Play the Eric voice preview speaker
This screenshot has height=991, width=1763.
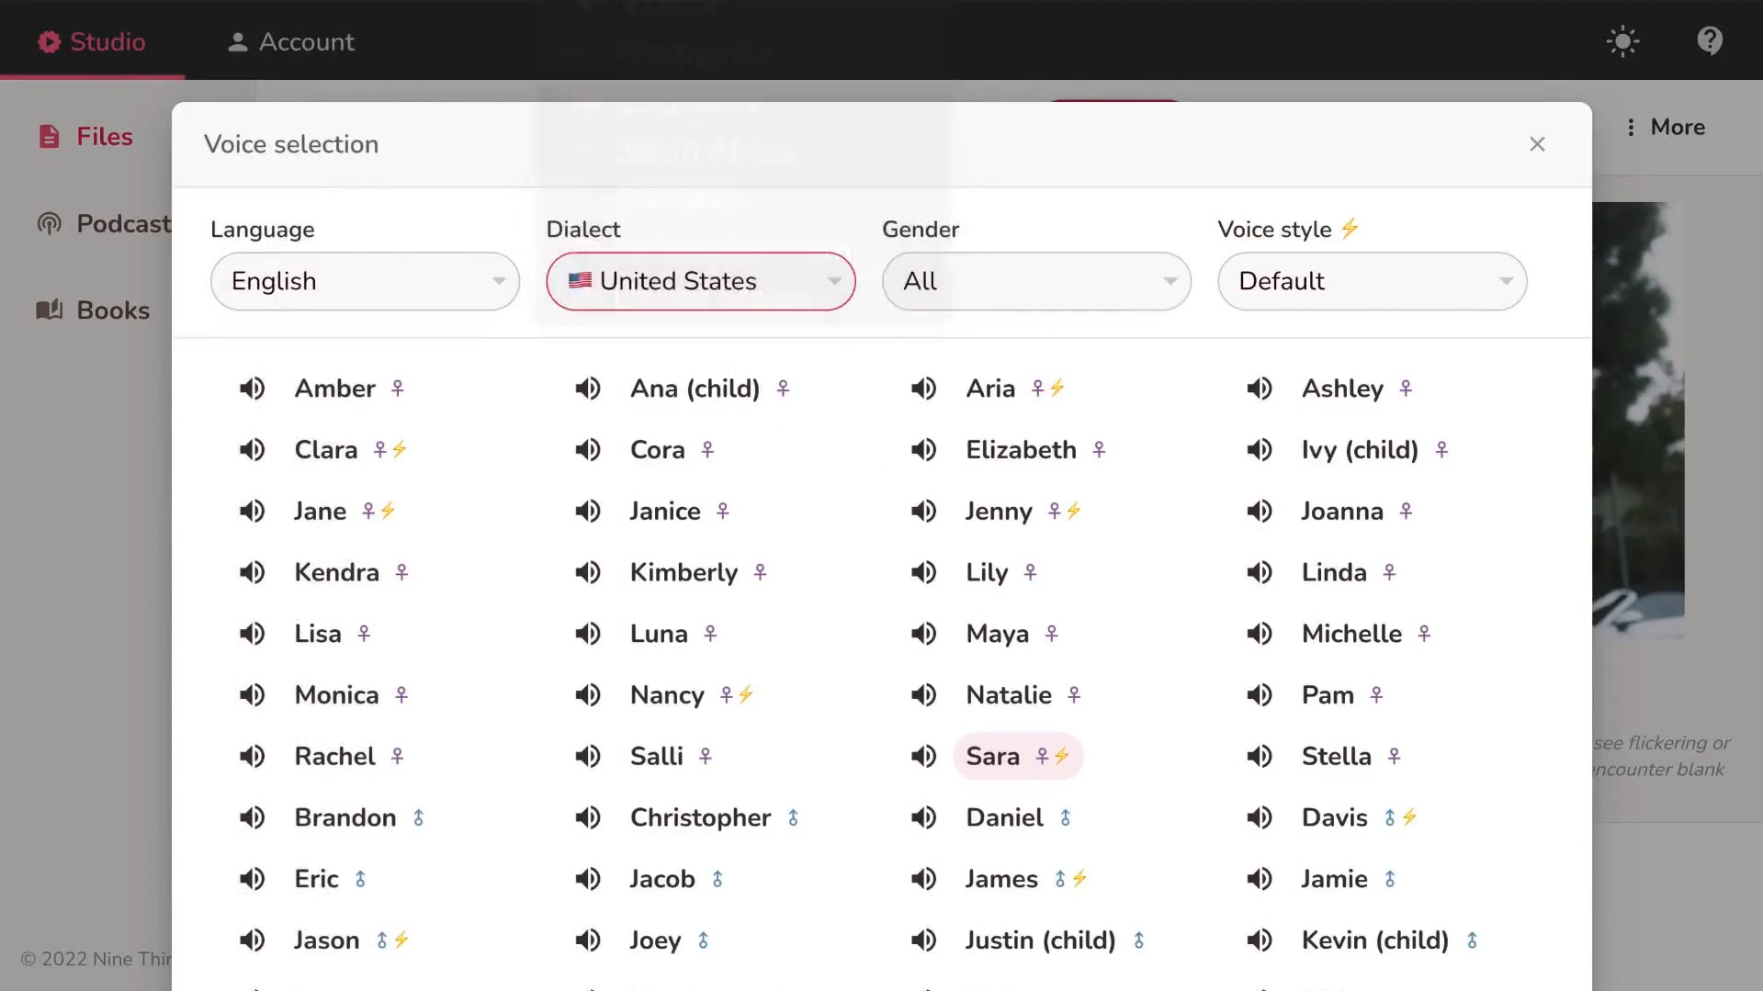[252, 879]
